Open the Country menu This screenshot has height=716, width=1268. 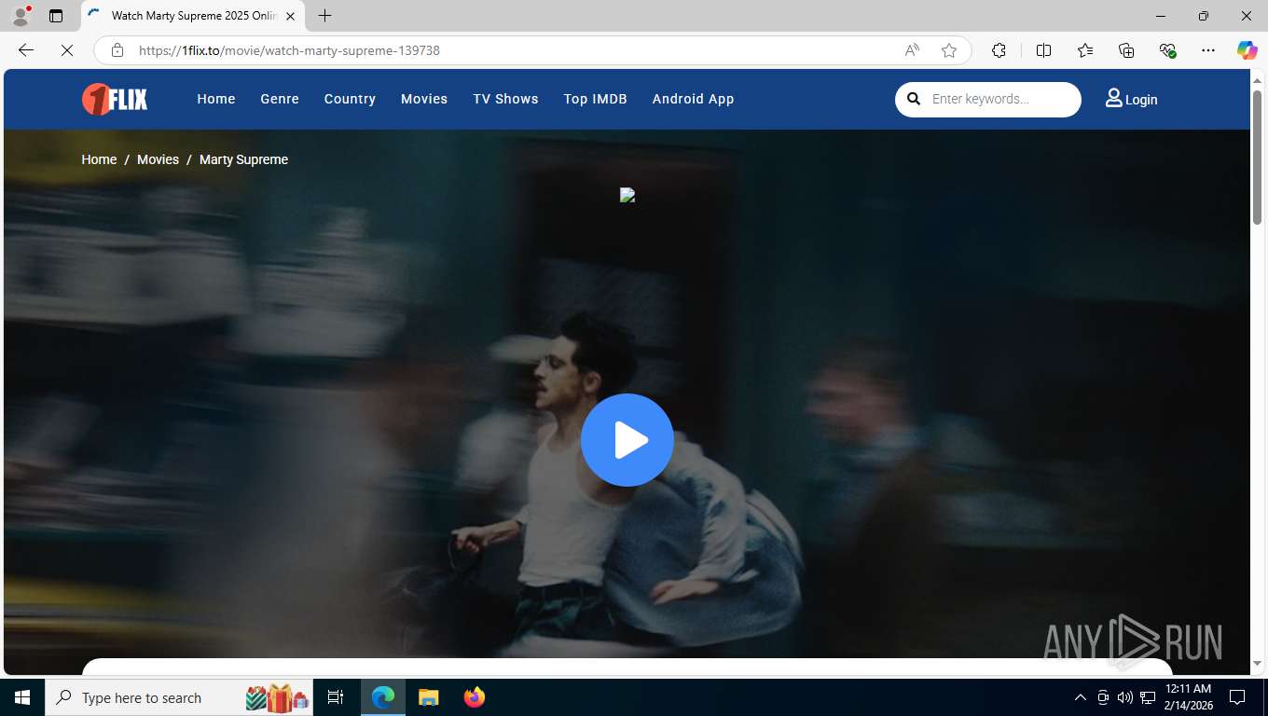(x=350, y=99)
